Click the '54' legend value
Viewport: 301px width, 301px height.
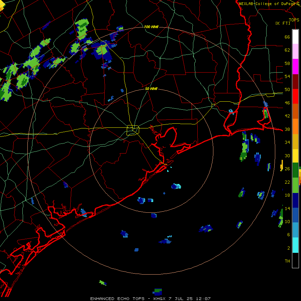pos(287,76)
